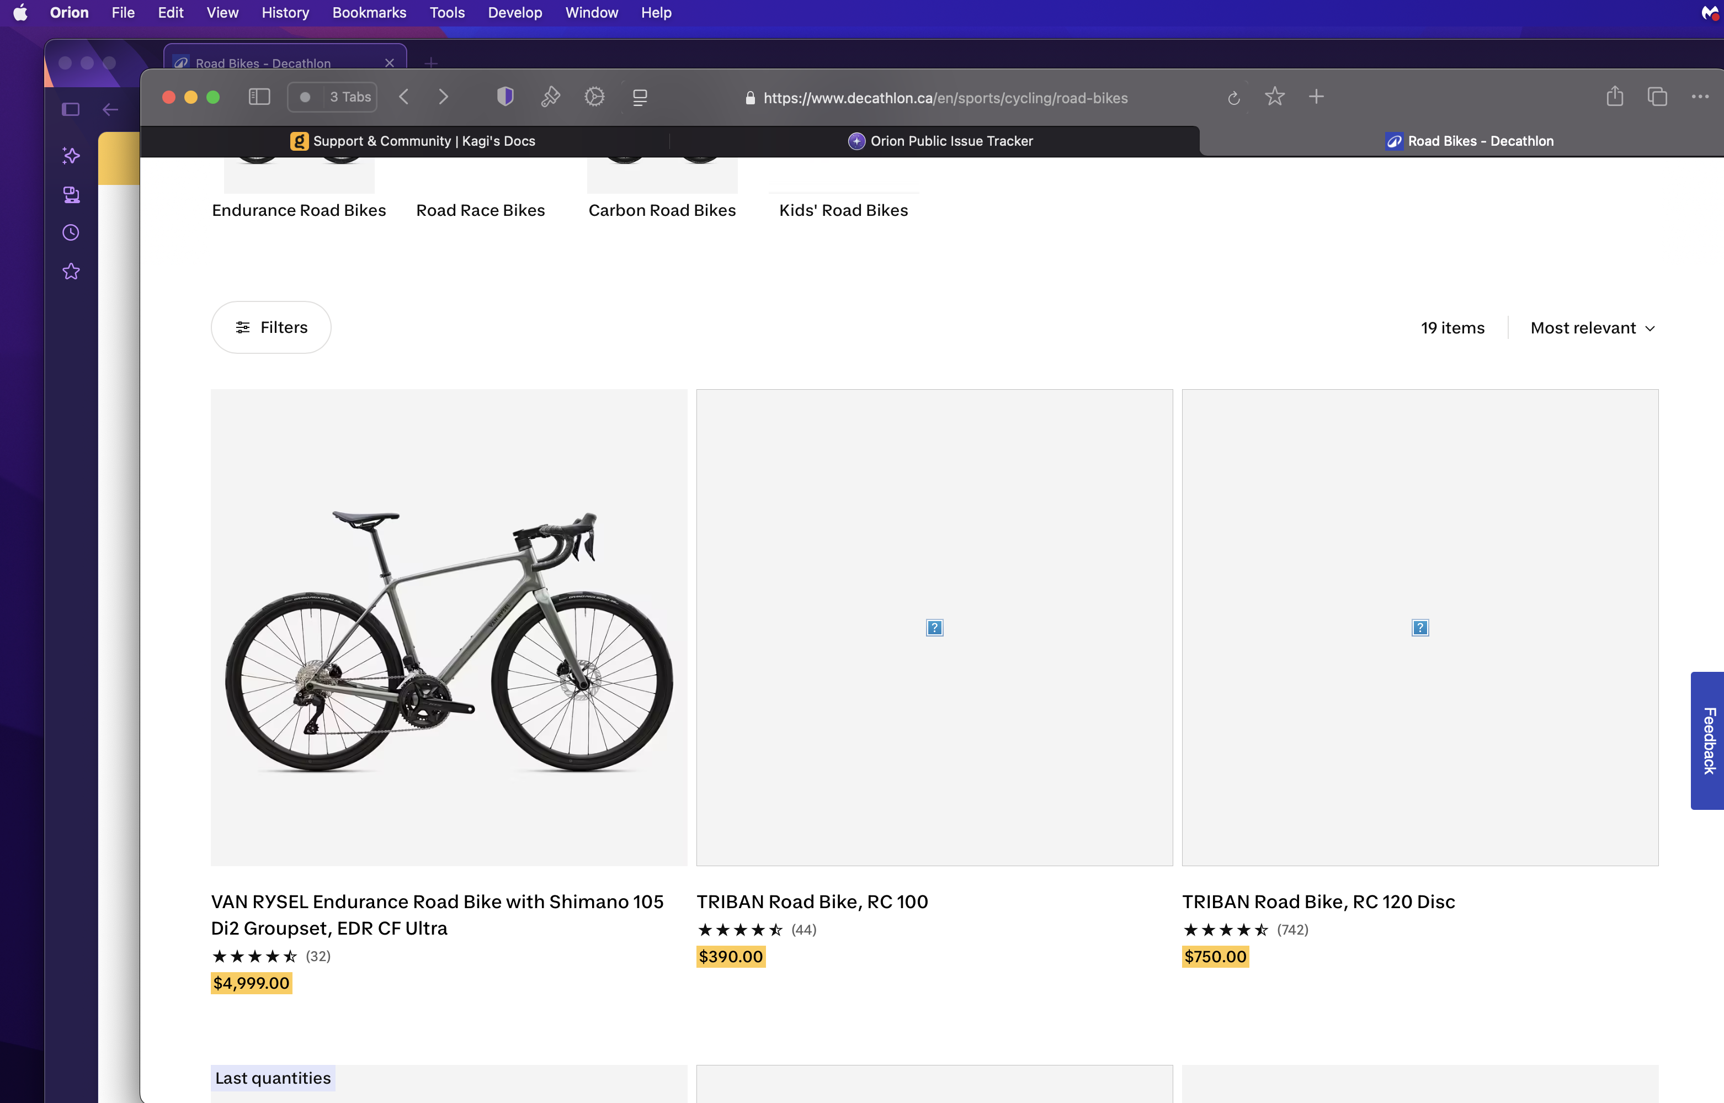Viewport: 1724px width, 1103px height.
Task: Open the Orion application menu
Action: 70,12
